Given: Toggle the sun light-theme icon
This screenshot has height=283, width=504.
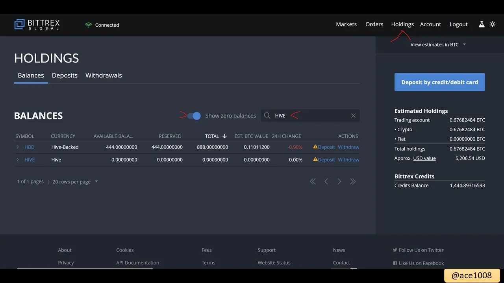Looking at the screenshot, I should (492, 24).
